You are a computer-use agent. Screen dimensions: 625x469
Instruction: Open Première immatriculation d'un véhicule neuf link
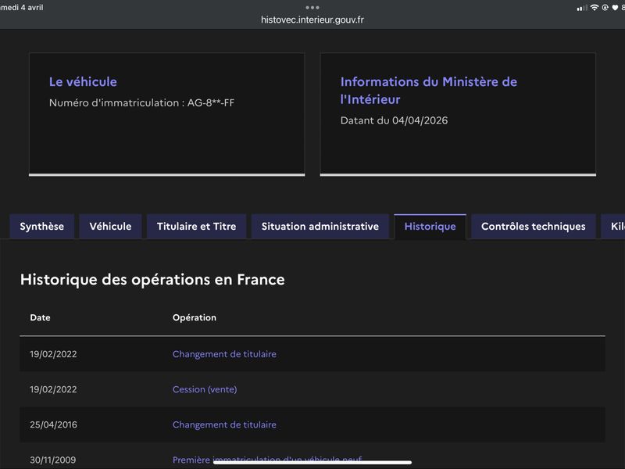coord(266,458)
